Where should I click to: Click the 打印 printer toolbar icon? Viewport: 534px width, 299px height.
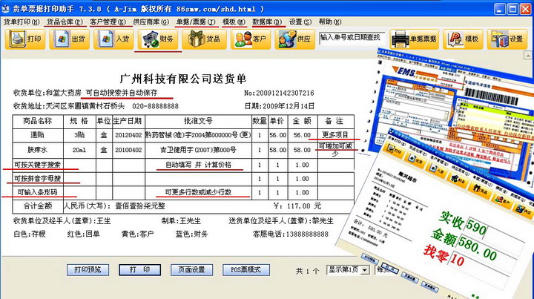pyautogui.click(x=25, y=39)
